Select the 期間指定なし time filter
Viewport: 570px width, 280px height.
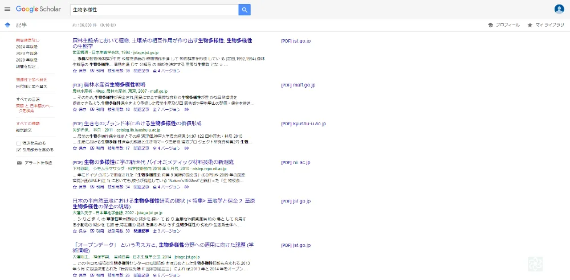tap(28, 40)
